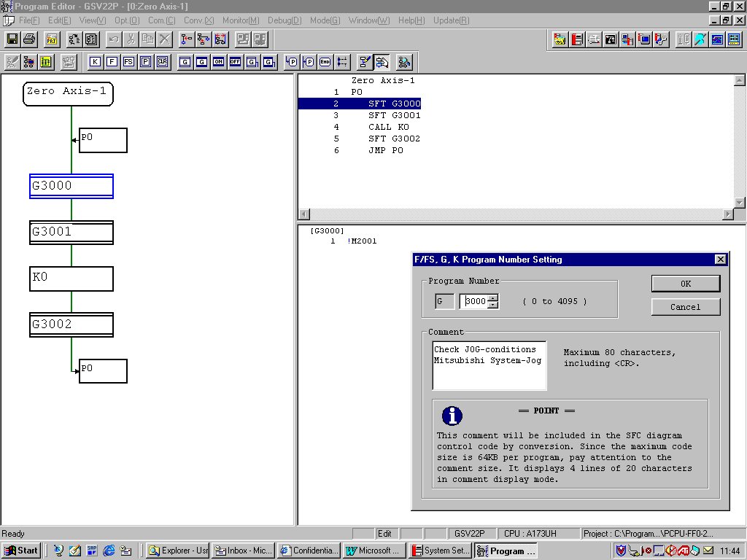Click the Copy icon in toolbar
Image resolution: width=747 pixels, height=560 pixels.
[147, 39]
